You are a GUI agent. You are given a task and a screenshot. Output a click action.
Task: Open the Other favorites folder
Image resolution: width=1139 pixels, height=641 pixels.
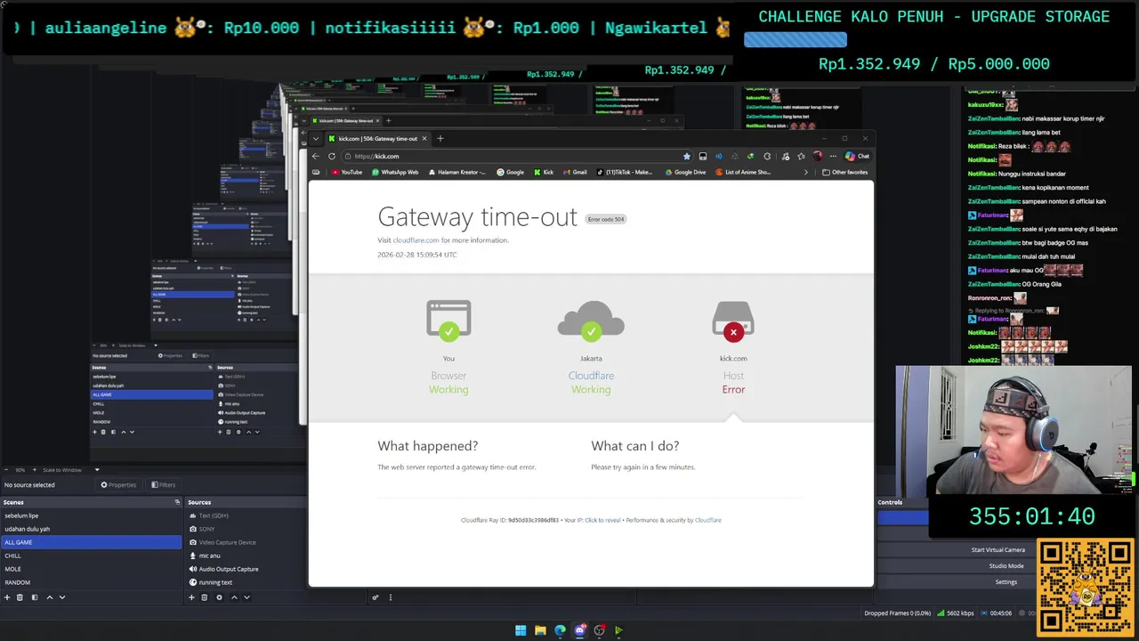click(844, 172)
